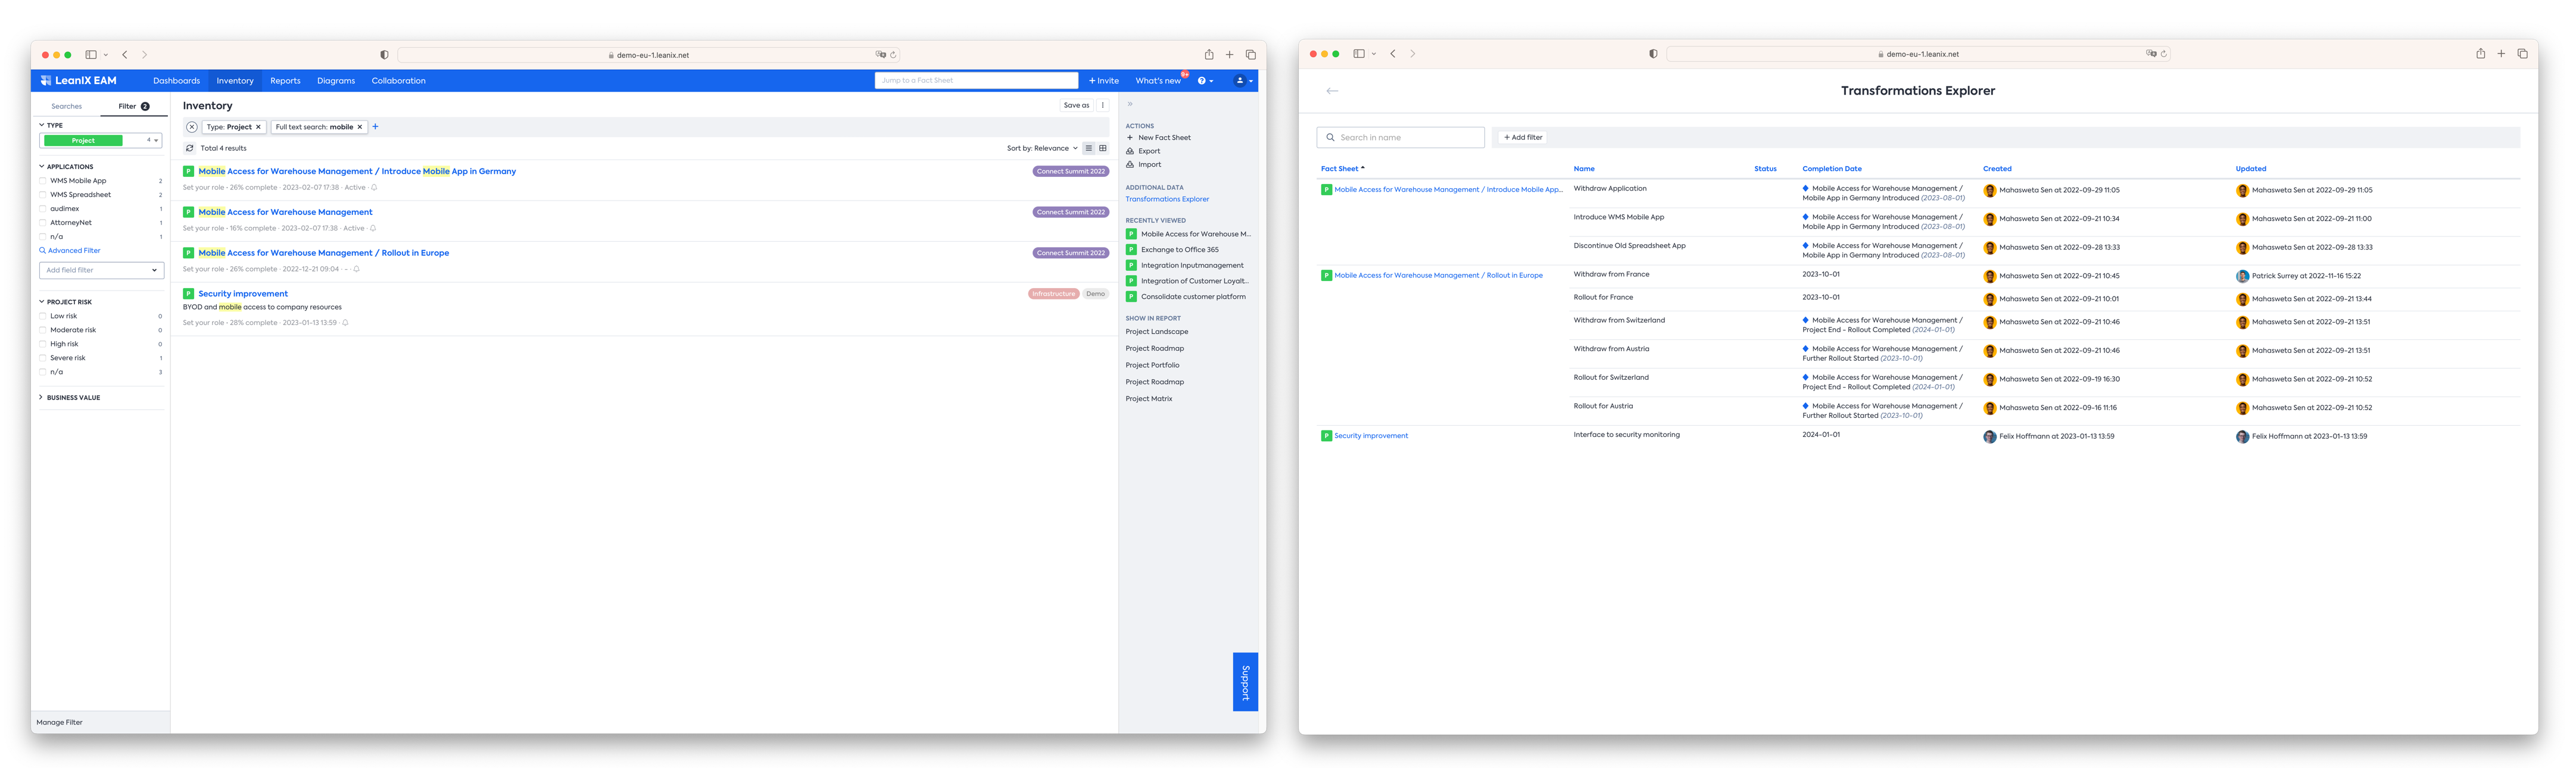
Task: Click the refresh results icon
Action: (x=189, y=148)
